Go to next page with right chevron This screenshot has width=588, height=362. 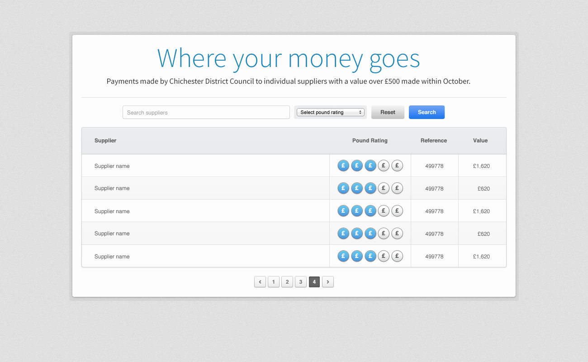click(x=328, y=282)
